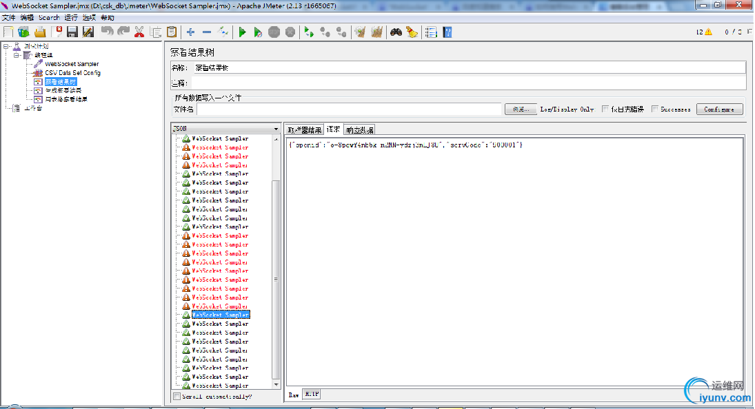Save the test plan with floppy icon
This screenshot has height=409, width=755.
72,32
